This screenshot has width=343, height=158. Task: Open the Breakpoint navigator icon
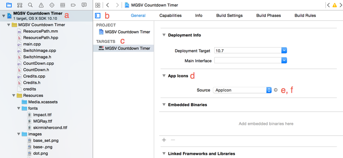tap(73, 5)
